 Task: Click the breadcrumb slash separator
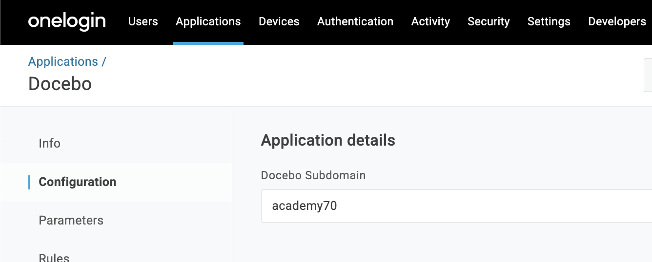click(103, 62)
